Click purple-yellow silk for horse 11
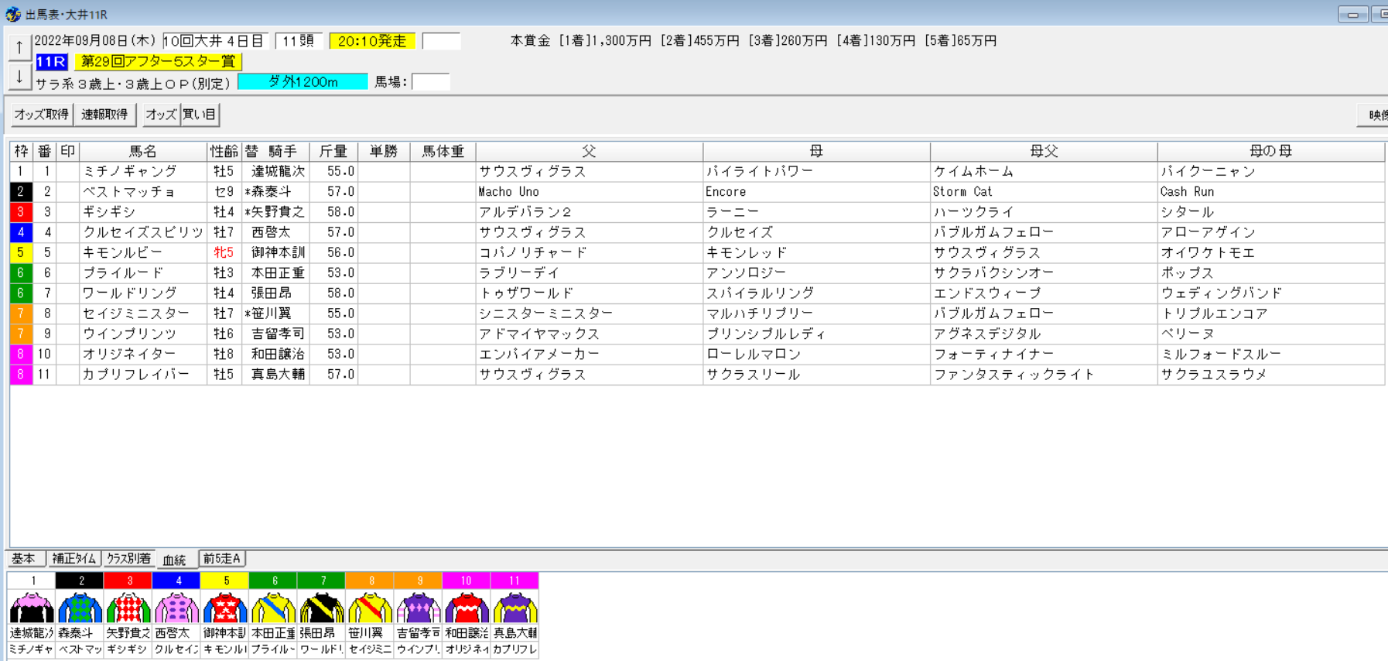This screenshot has height=661, width=1388. [515, 608]
